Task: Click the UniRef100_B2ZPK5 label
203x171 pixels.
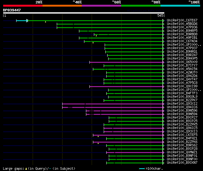Action: (x=182, y=125)
